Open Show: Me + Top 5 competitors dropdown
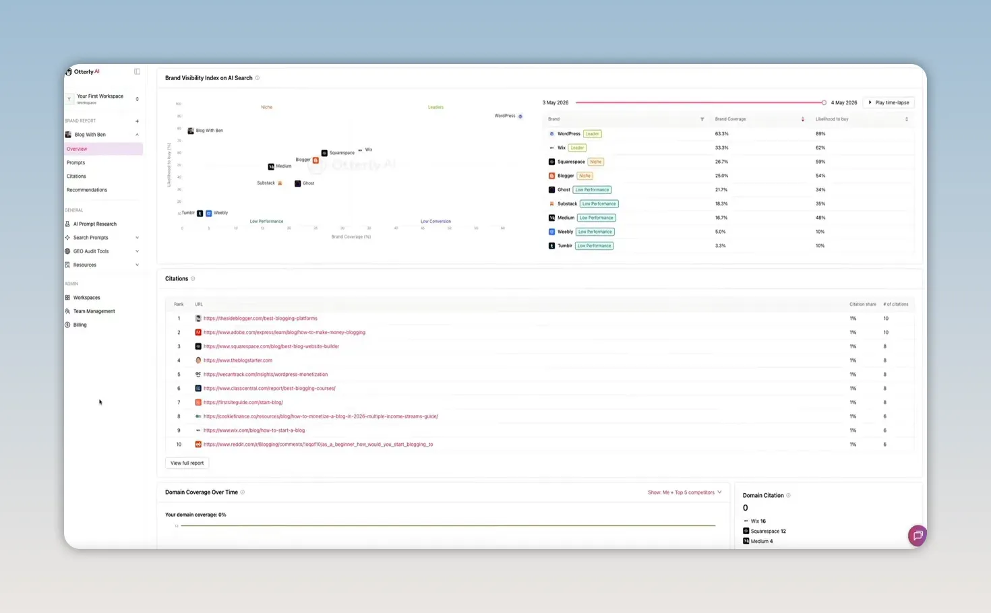 pos(684,492)
